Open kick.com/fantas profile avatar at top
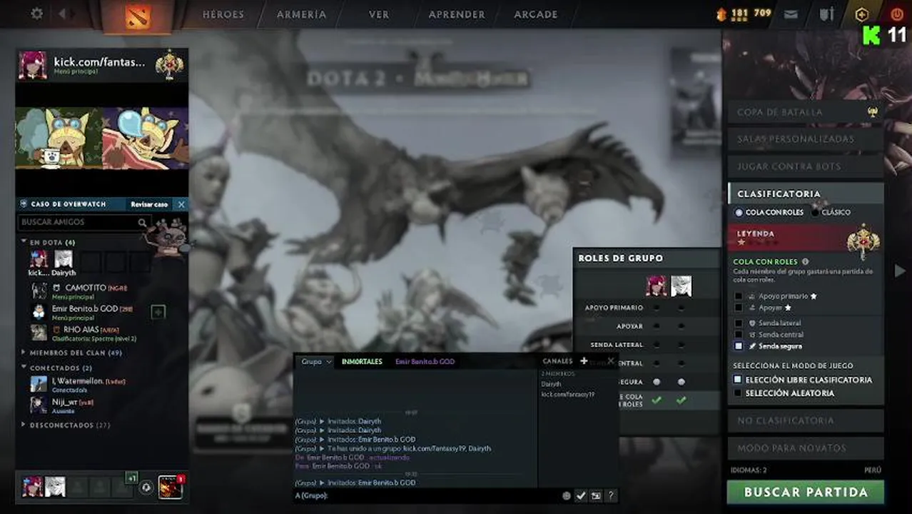 [x=33, y=65]
